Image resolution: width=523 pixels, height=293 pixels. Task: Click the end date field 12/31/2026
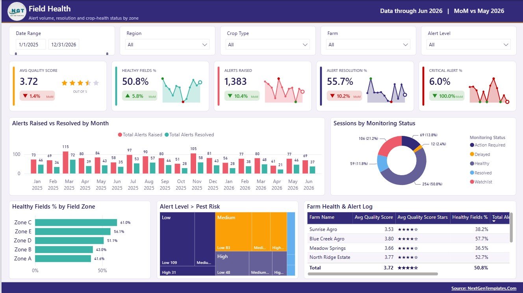(64, 44)
